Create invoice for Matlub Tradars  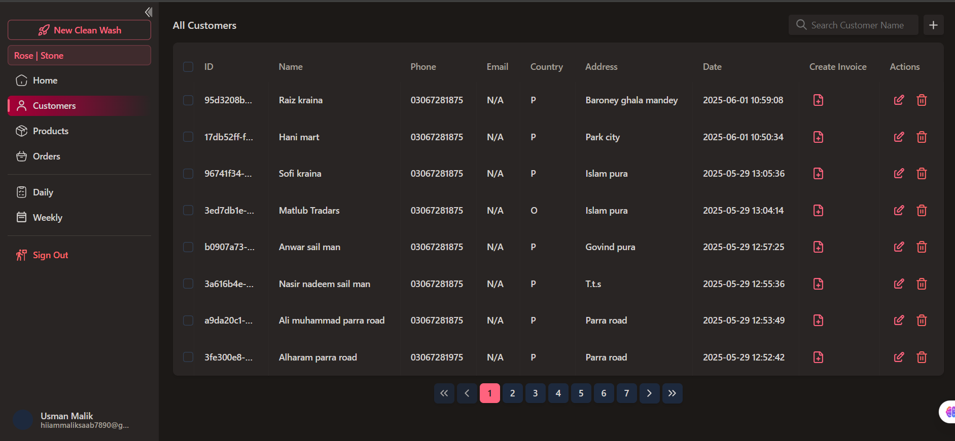(818, 211)
